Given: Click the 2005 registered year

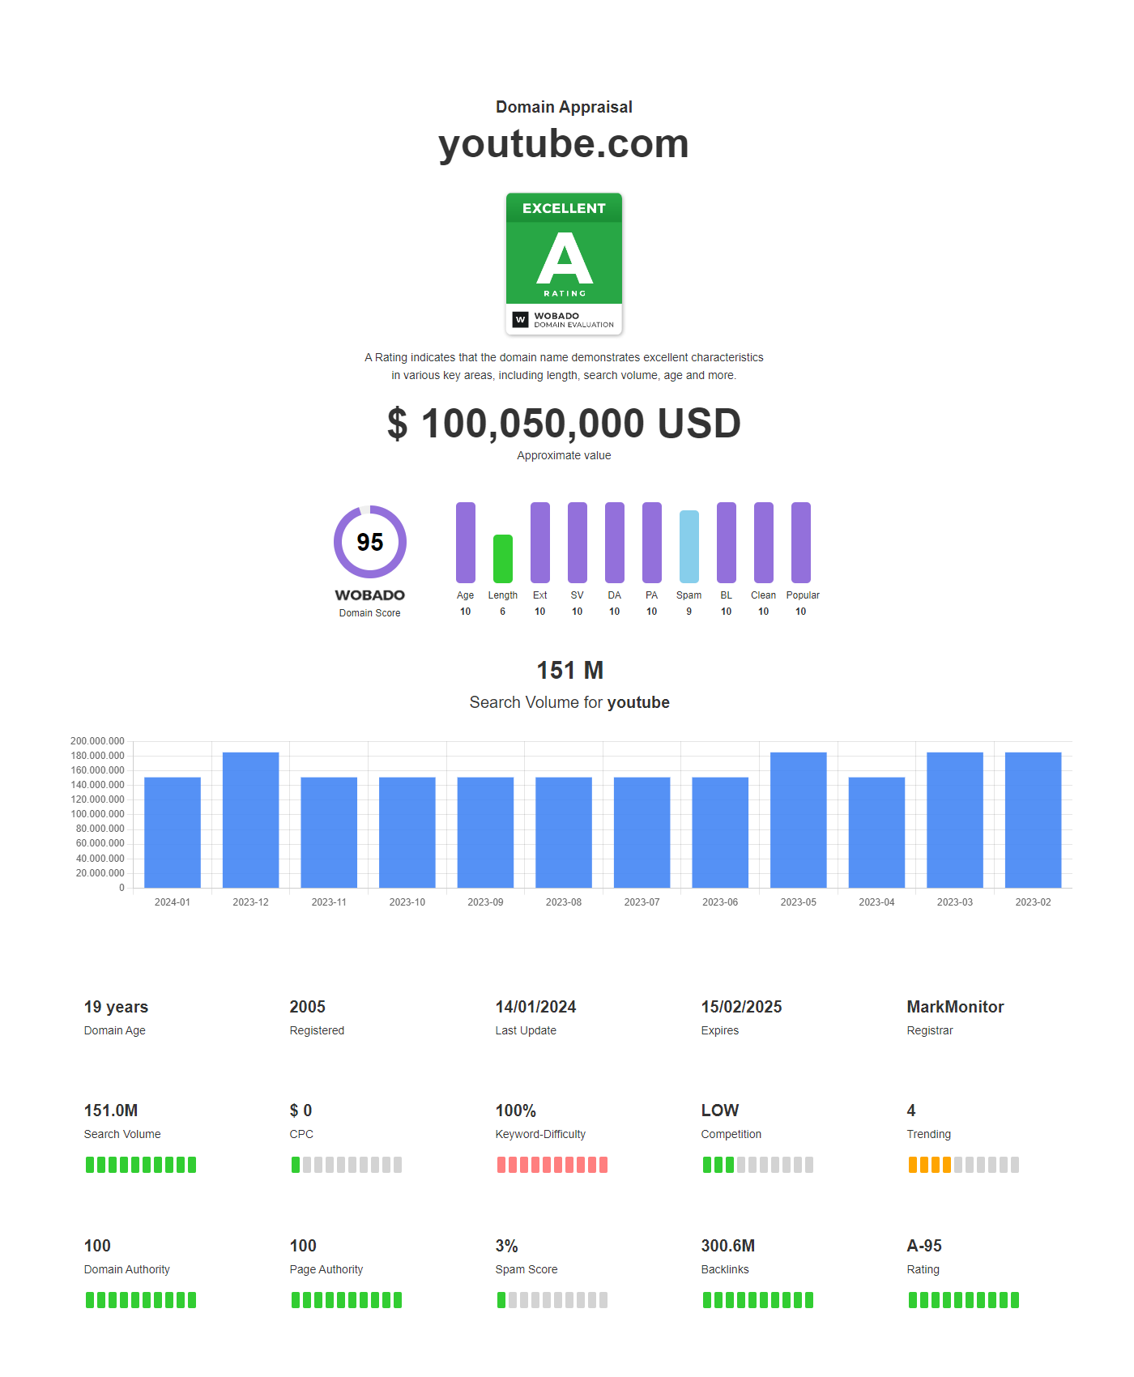Looking at the screenshot, I should click(x=308, y=1007).
